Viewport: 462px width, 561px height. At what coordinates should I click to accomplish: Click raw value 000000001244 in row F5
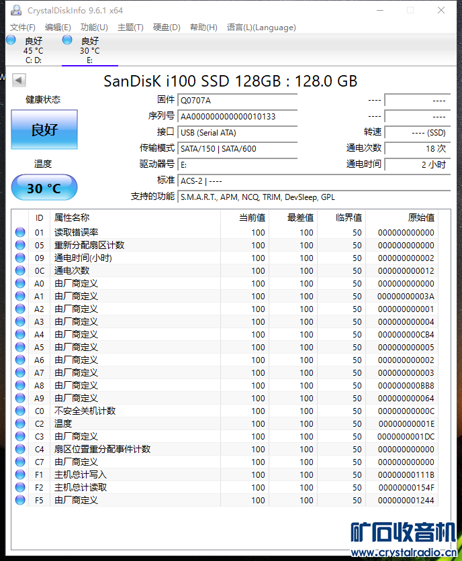406,500
